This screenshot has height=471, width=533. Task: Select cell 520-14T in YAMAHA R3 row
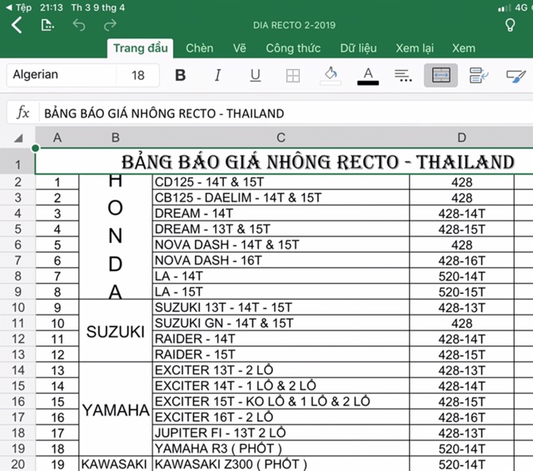pyautogui.click(x=461, y=449)
